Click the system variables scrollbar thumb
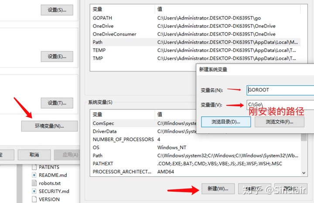The height and width of the screenshot is (203, 314). tap(304, 138)
